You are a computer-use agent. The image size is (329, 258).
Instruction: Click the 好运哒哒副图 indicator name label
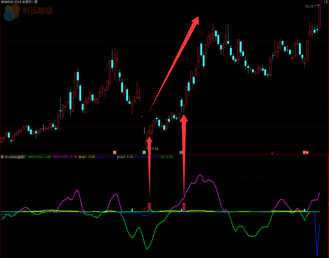click(x=16, y=157)
